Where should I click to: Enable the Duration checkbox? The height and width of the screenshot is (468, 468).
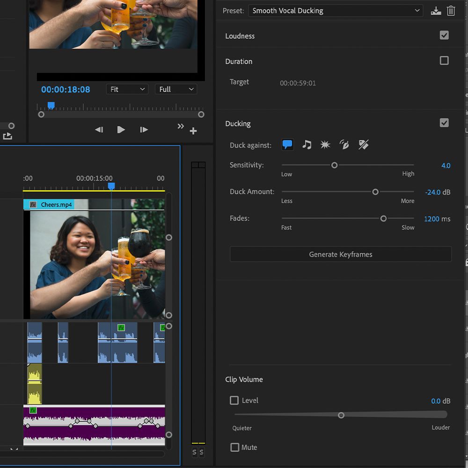[x=444, y=60]
